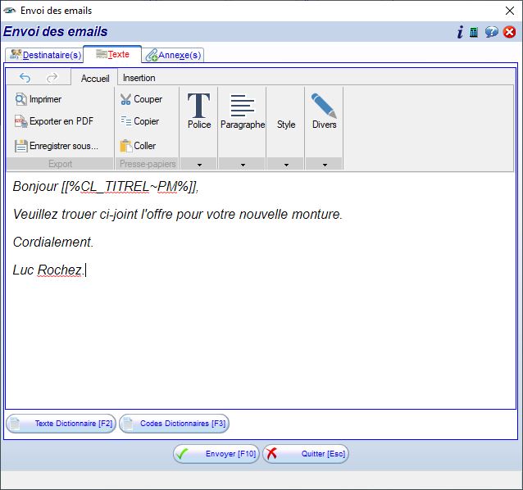Click Codes Dictionnaires [F3] button
The width and height of the screenshot is (523, 490).
tap(174, 424)
